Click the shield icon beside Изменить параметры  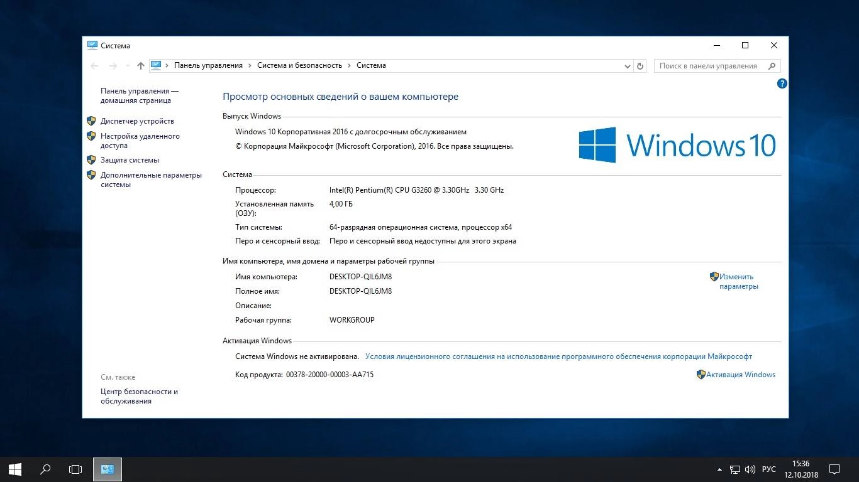tap(714, 276)
